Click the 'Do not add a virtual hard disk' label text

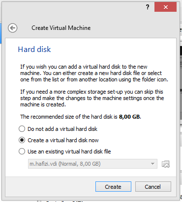point(62,129)
